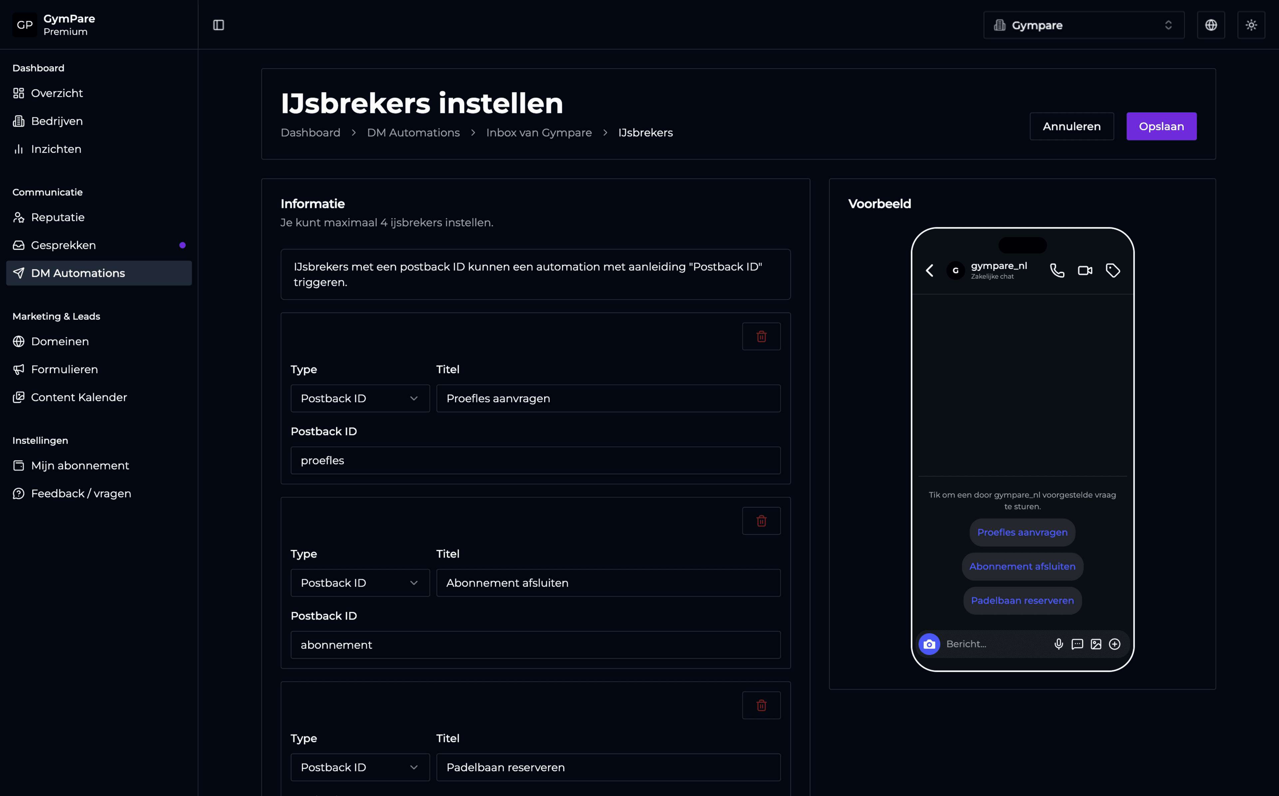Viewport: 1279px width, 796px height.
Task: Tap Abonnement afsluiten suggestion in preview
Action: click(x=1022, y=567)
